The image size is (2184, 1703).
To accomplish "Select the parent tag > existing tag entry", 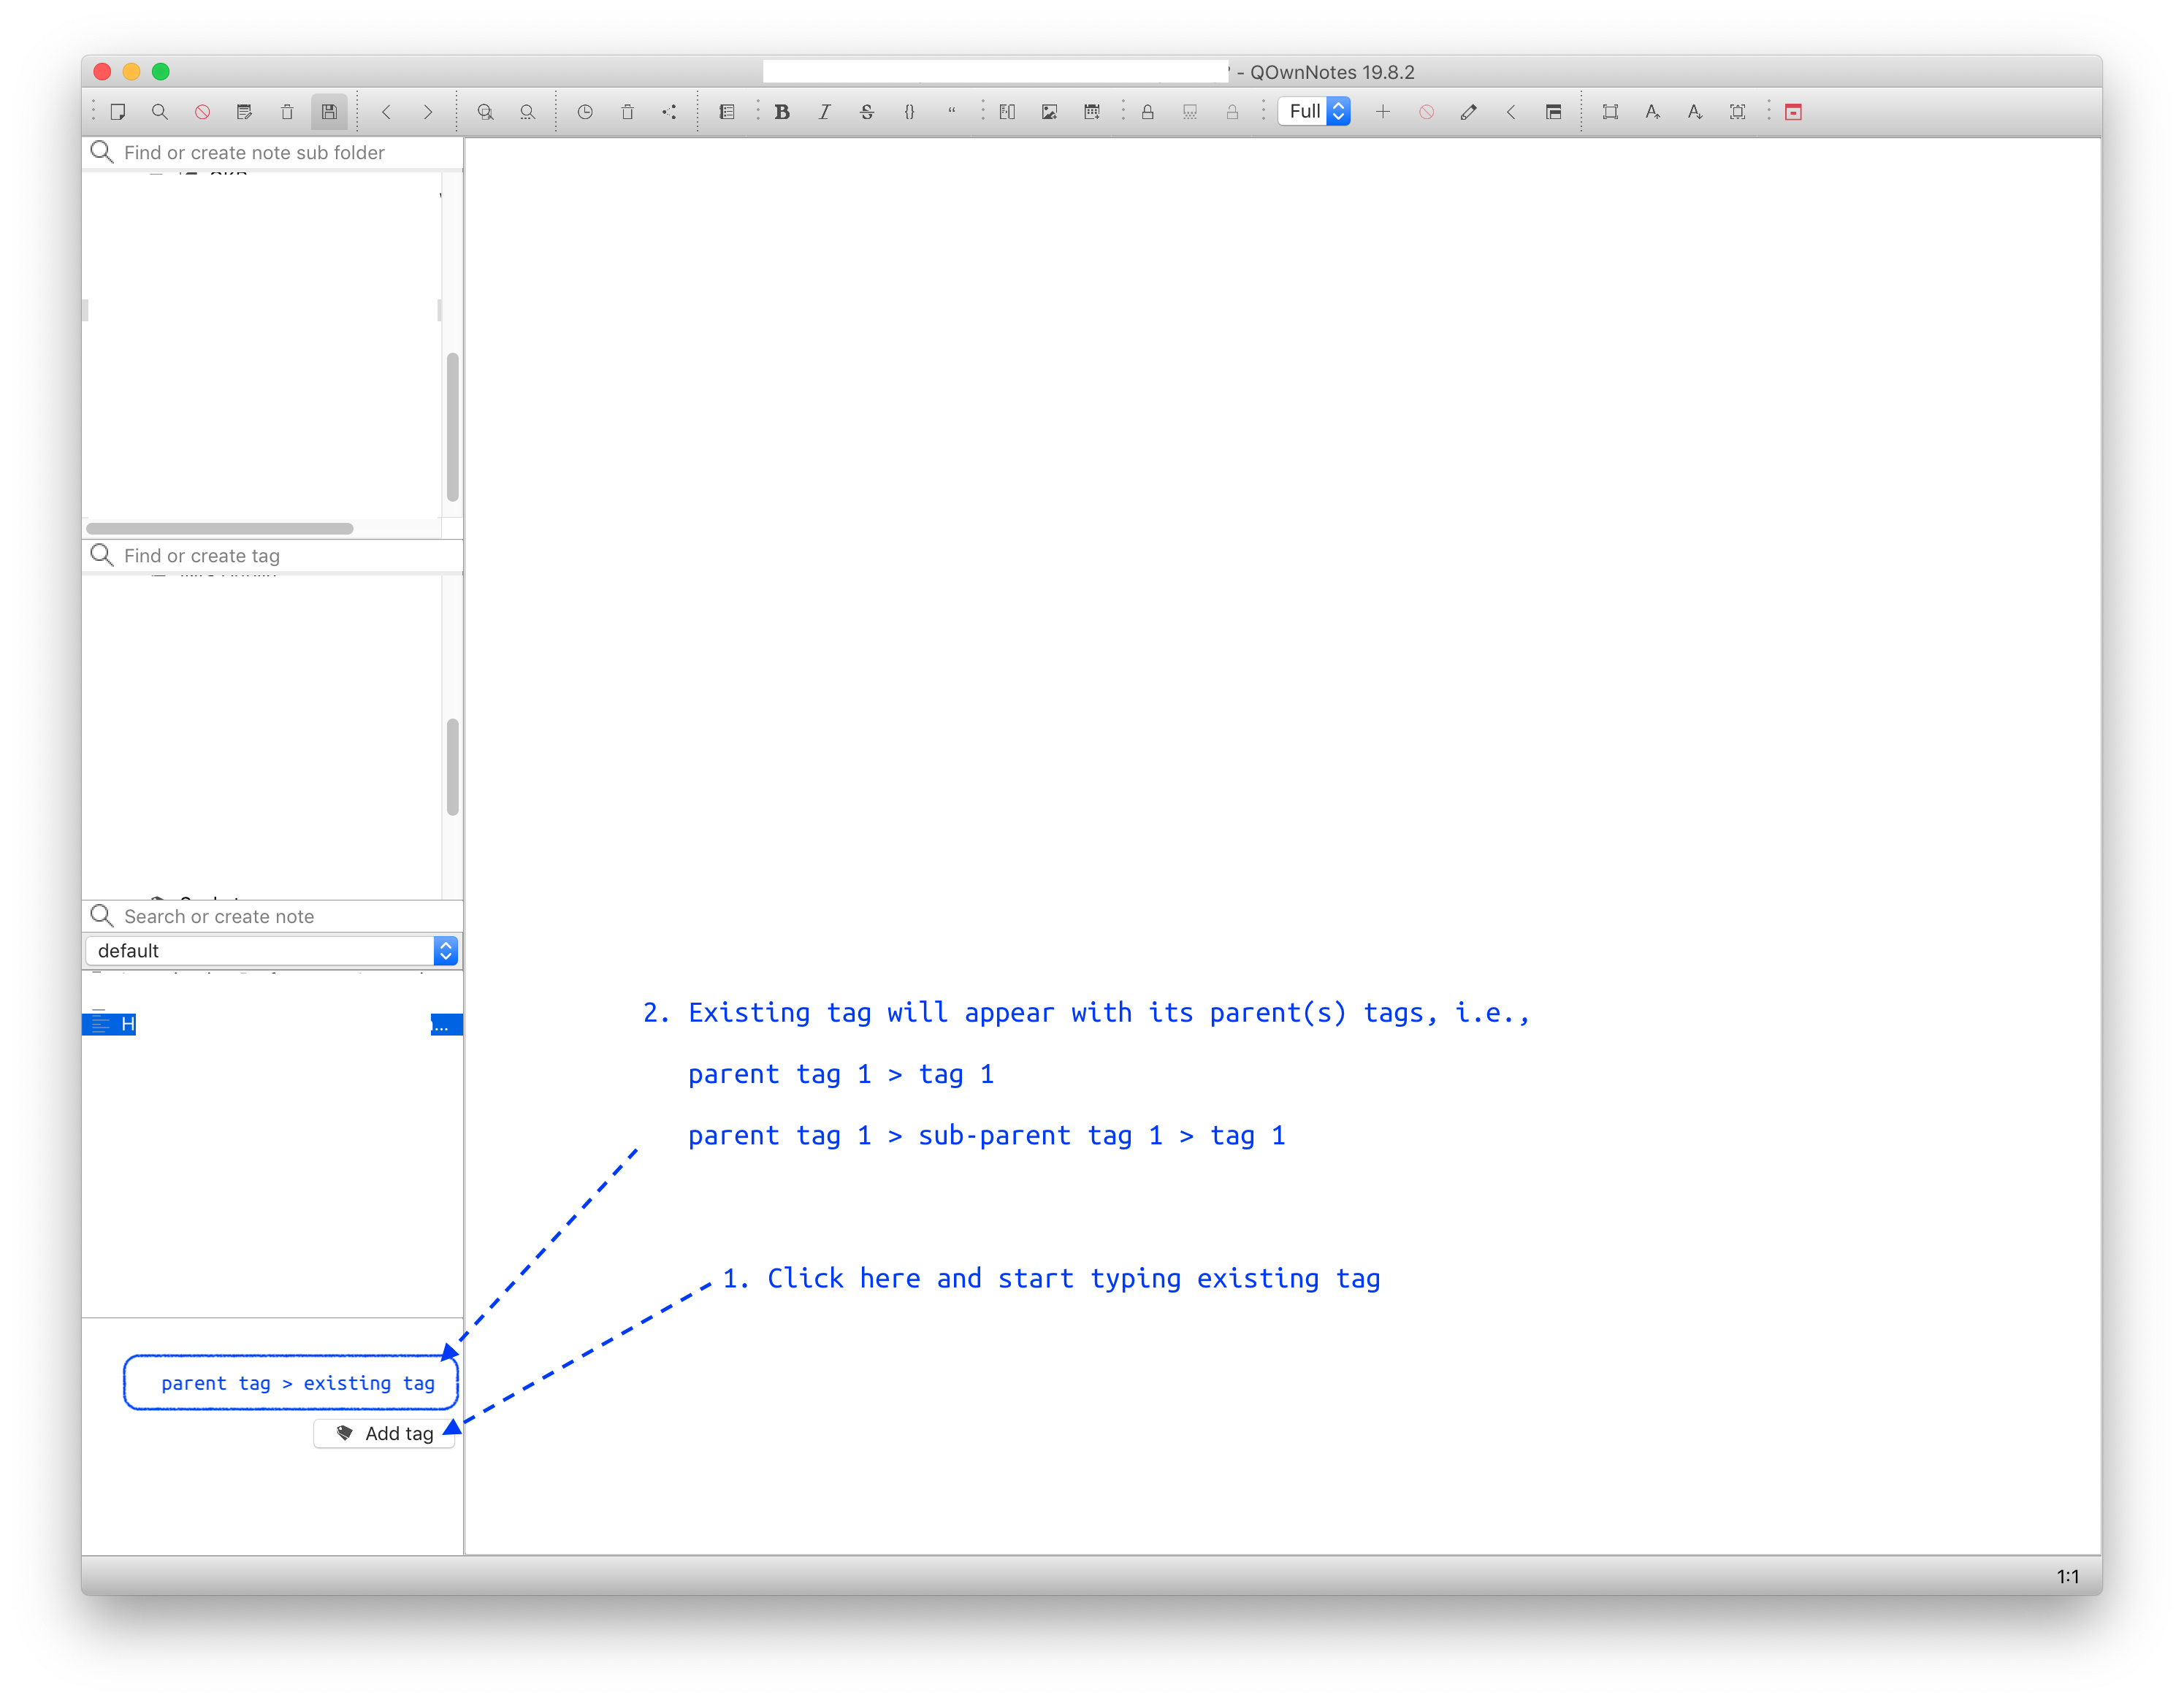I will 290,1382.
